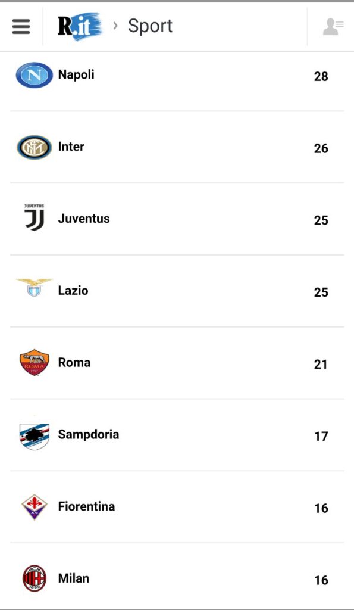Click the Roma club crest
The width and height of the screenshot is (354, 610).
pos(34,363)
